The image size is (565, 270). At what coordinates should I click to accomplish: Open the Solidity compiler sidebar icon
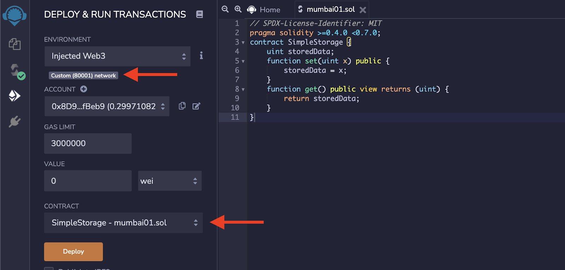click(x=16, y=71)
